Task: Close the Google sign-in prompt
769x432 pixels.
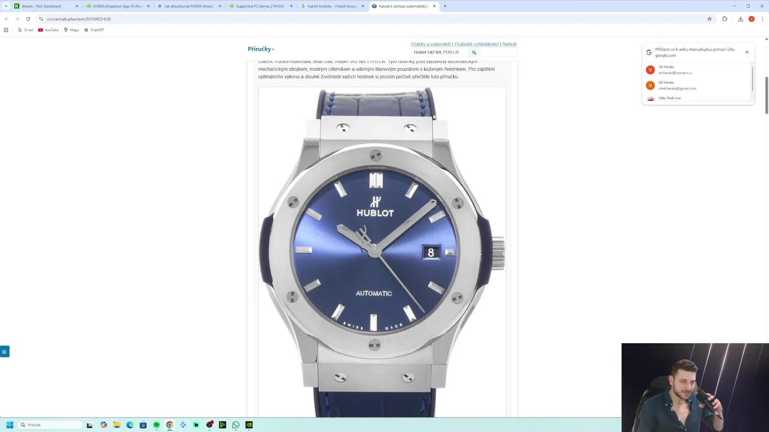Action: point(747,52)
